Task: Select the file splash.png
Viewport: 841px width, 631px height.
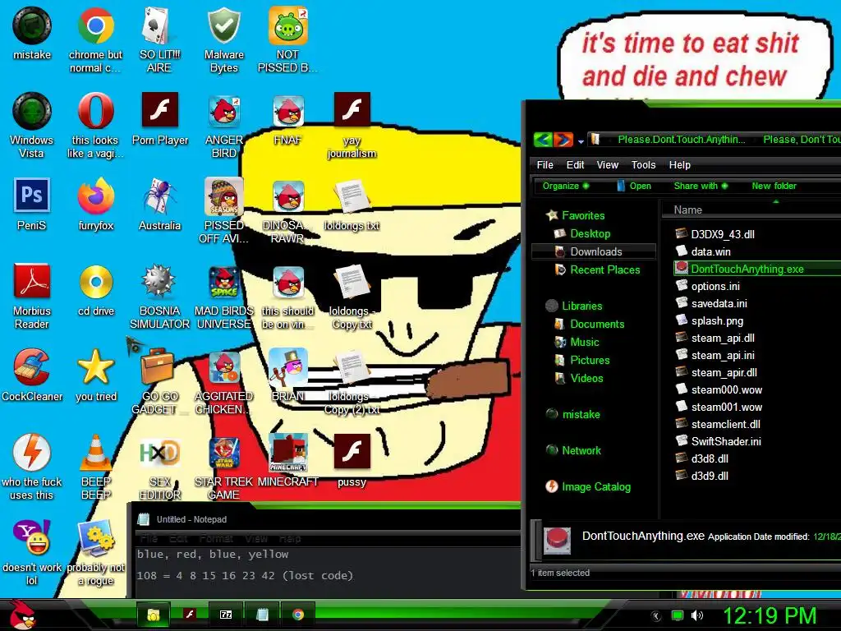Action: [x=716, y=321]
